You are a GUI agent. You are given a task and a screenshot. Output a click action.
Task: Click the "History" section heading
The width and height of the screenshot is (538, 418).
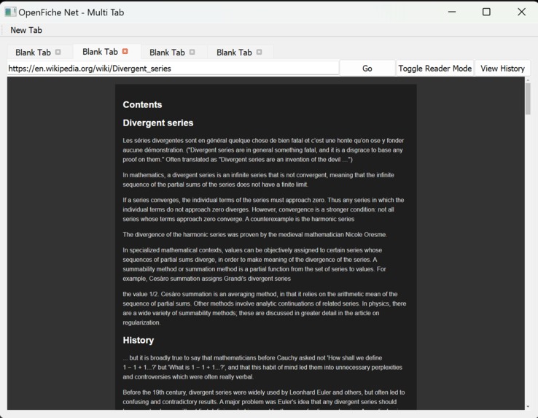point(139,340)
